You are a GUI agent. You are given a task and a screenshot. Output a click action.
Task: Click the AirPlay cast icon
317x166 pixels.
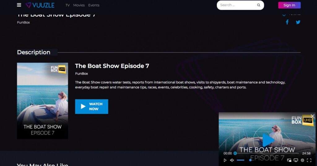pos(296,160)
